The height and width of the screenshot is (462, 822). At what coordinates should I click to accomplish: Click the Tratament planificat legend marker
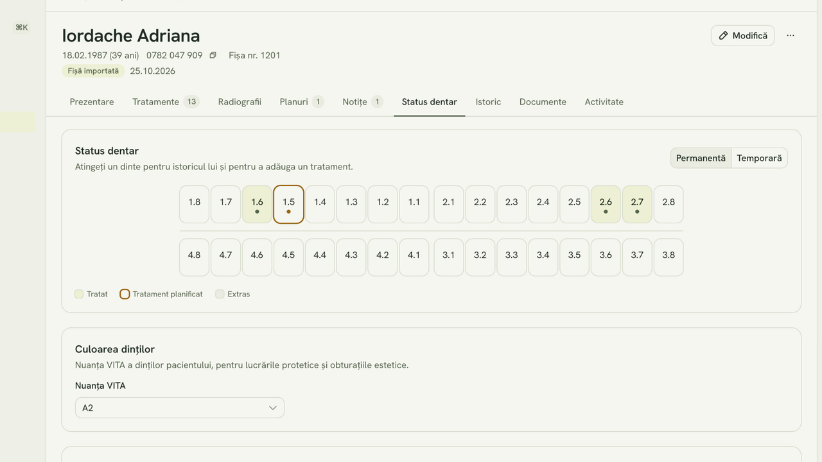tap(125, 294)
